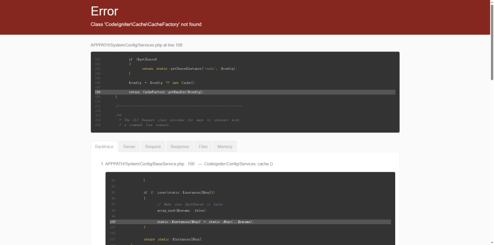This screenshot has width=494, height=245.
Task: Click highlighted line 108 in code block
Action: click(x=245, y=92)
